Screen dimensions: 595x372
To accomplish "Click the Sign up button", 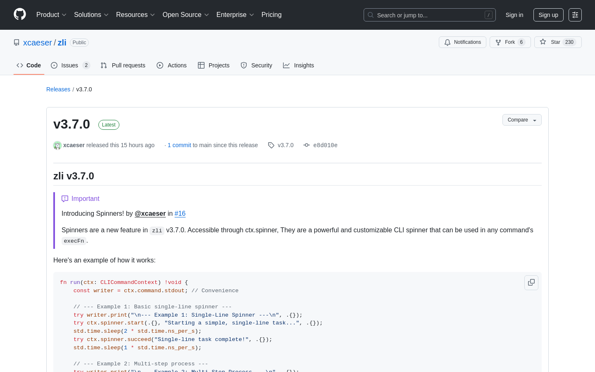I will [x=548, y=15].
